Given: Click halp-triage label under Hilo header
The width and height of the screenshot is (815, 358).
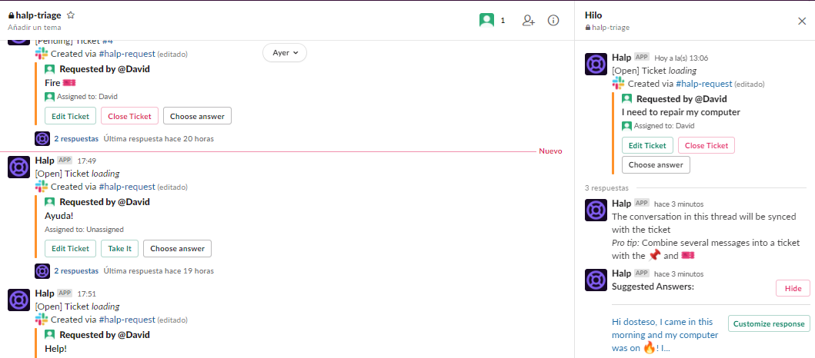Looking at the screenshot, I should [x=610, y=28].
